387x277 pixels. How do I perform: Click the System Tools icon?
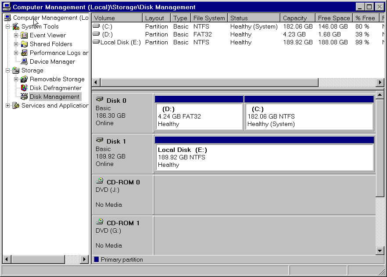[x=16, y=26]
